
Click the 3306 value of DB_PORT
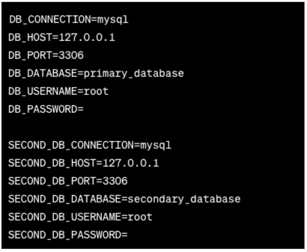[71, 55]
